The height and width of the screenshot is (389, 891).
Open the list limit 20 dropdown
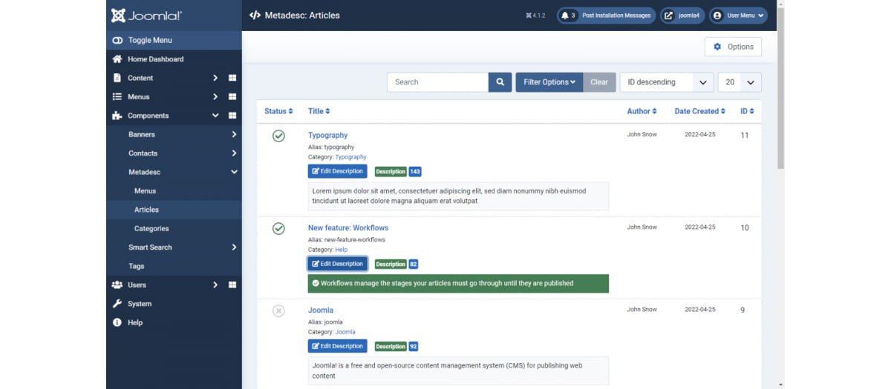tap(740, 82)
